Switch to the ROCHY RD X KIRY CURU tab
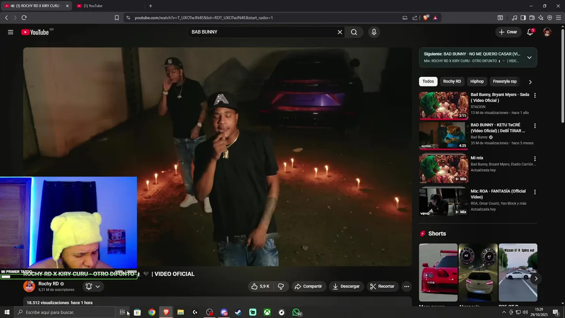 (36, 6)
